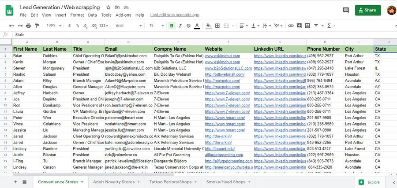The image size is (397, 188).
Task: Select the Email header cell
Action: click(128, 49)
